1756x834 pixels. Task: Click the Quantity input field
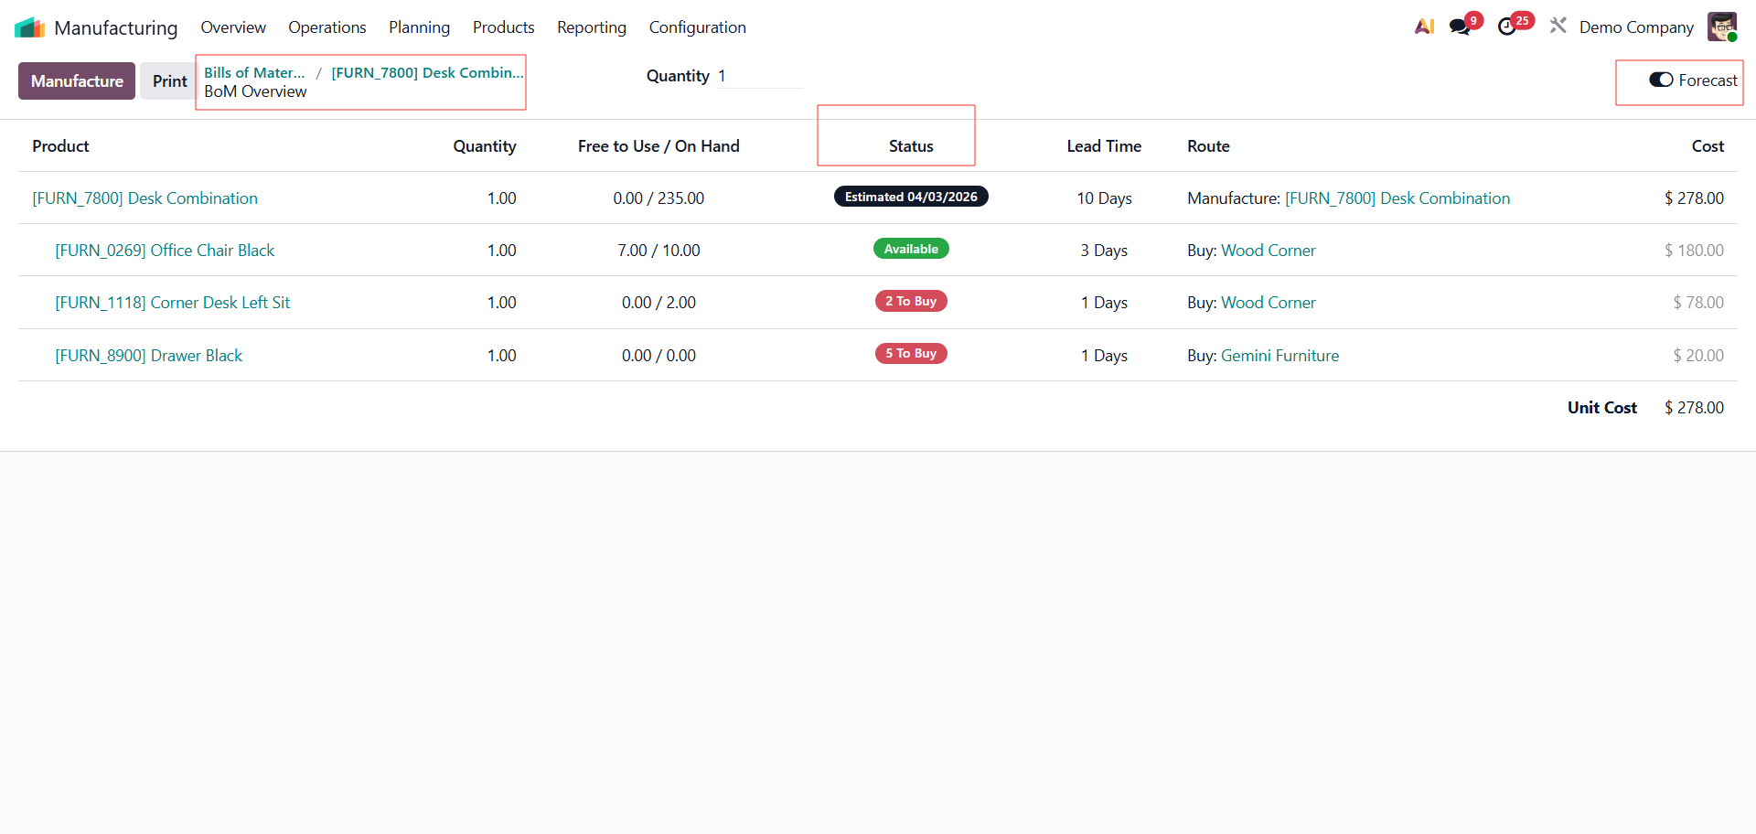(758, 76)
